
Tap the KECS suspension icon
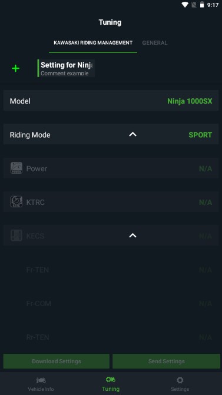click(16, 235)
